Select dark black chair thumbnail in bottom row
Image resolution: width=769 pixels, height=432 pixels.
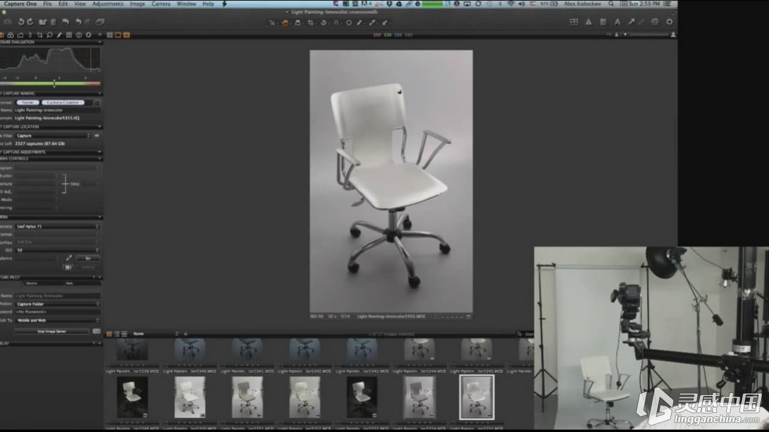362,397
